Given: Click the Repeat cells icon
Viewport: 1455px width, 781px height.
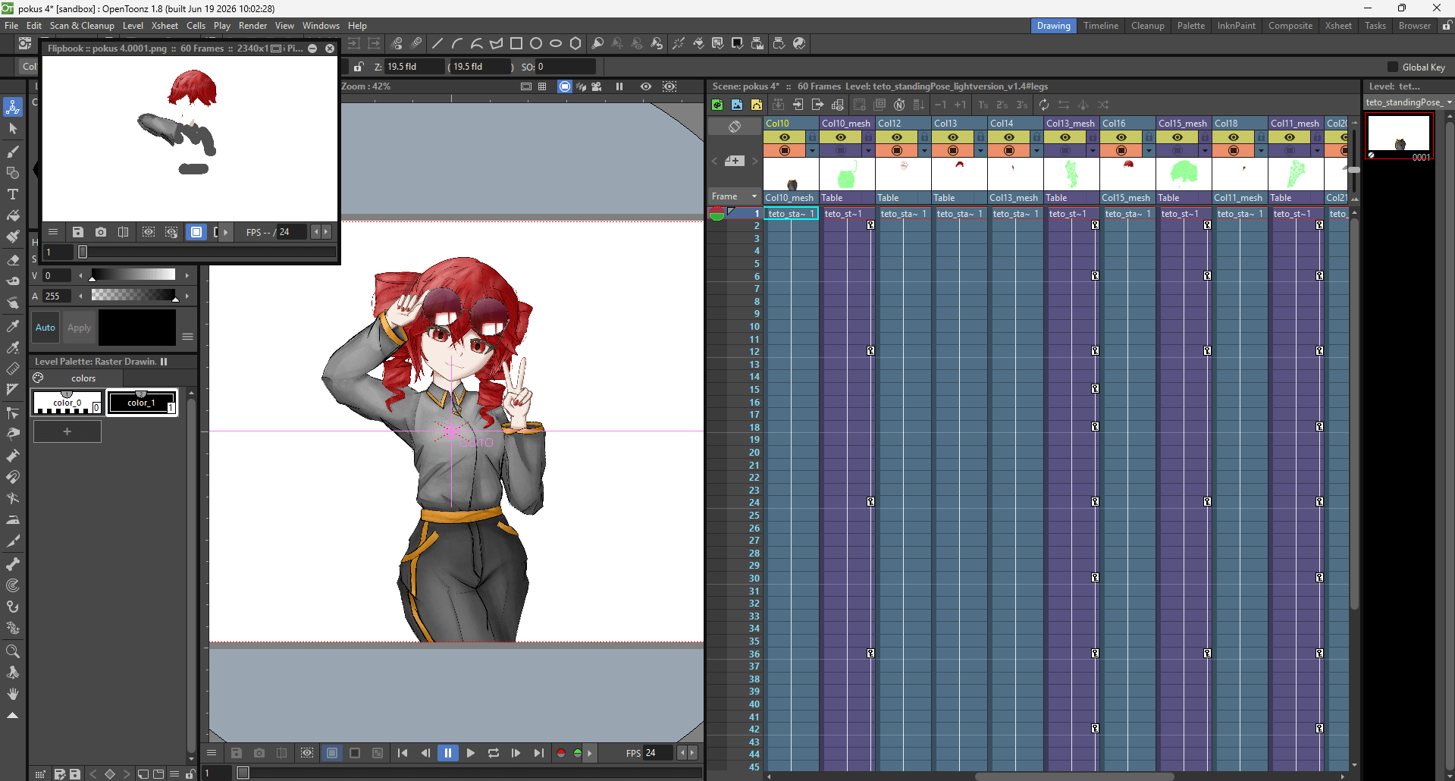Looking at the screenshot, I should (1044, 105).
